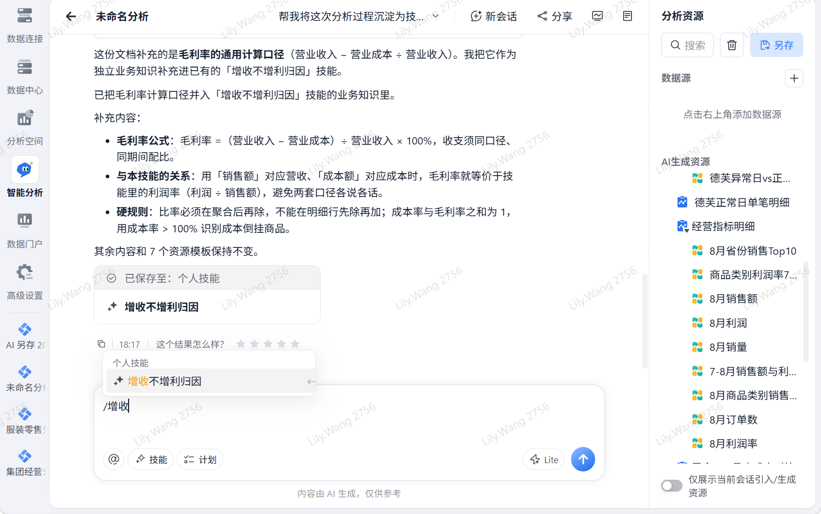Click the document icon in top bar

(627, 16)
